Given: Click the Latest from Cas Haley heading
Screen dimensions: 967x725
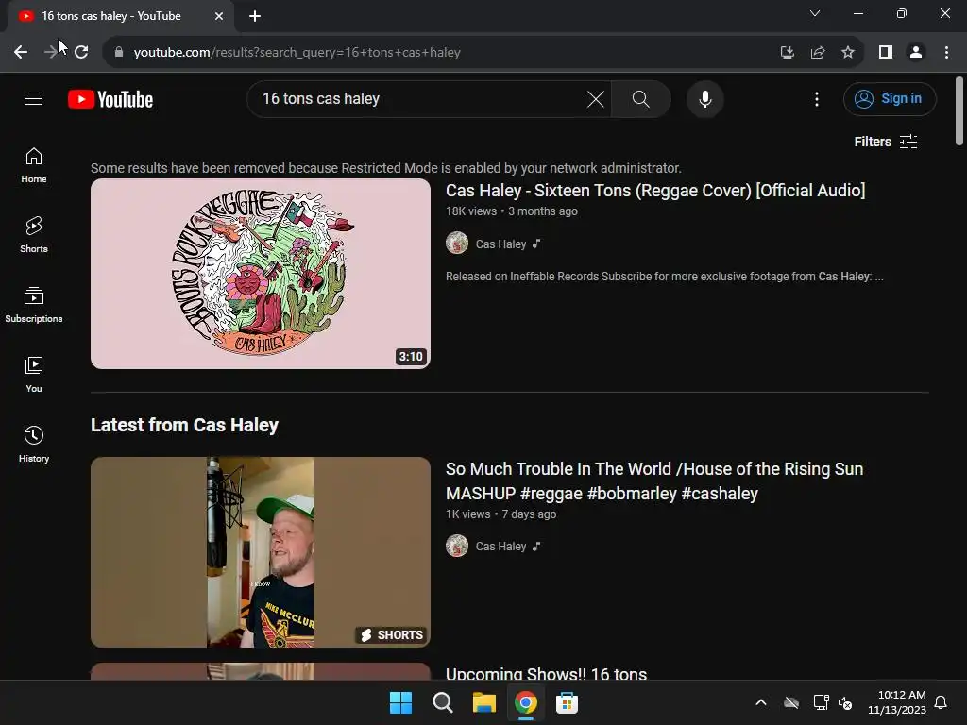Looking at the screenshot, I should [184, 426].
